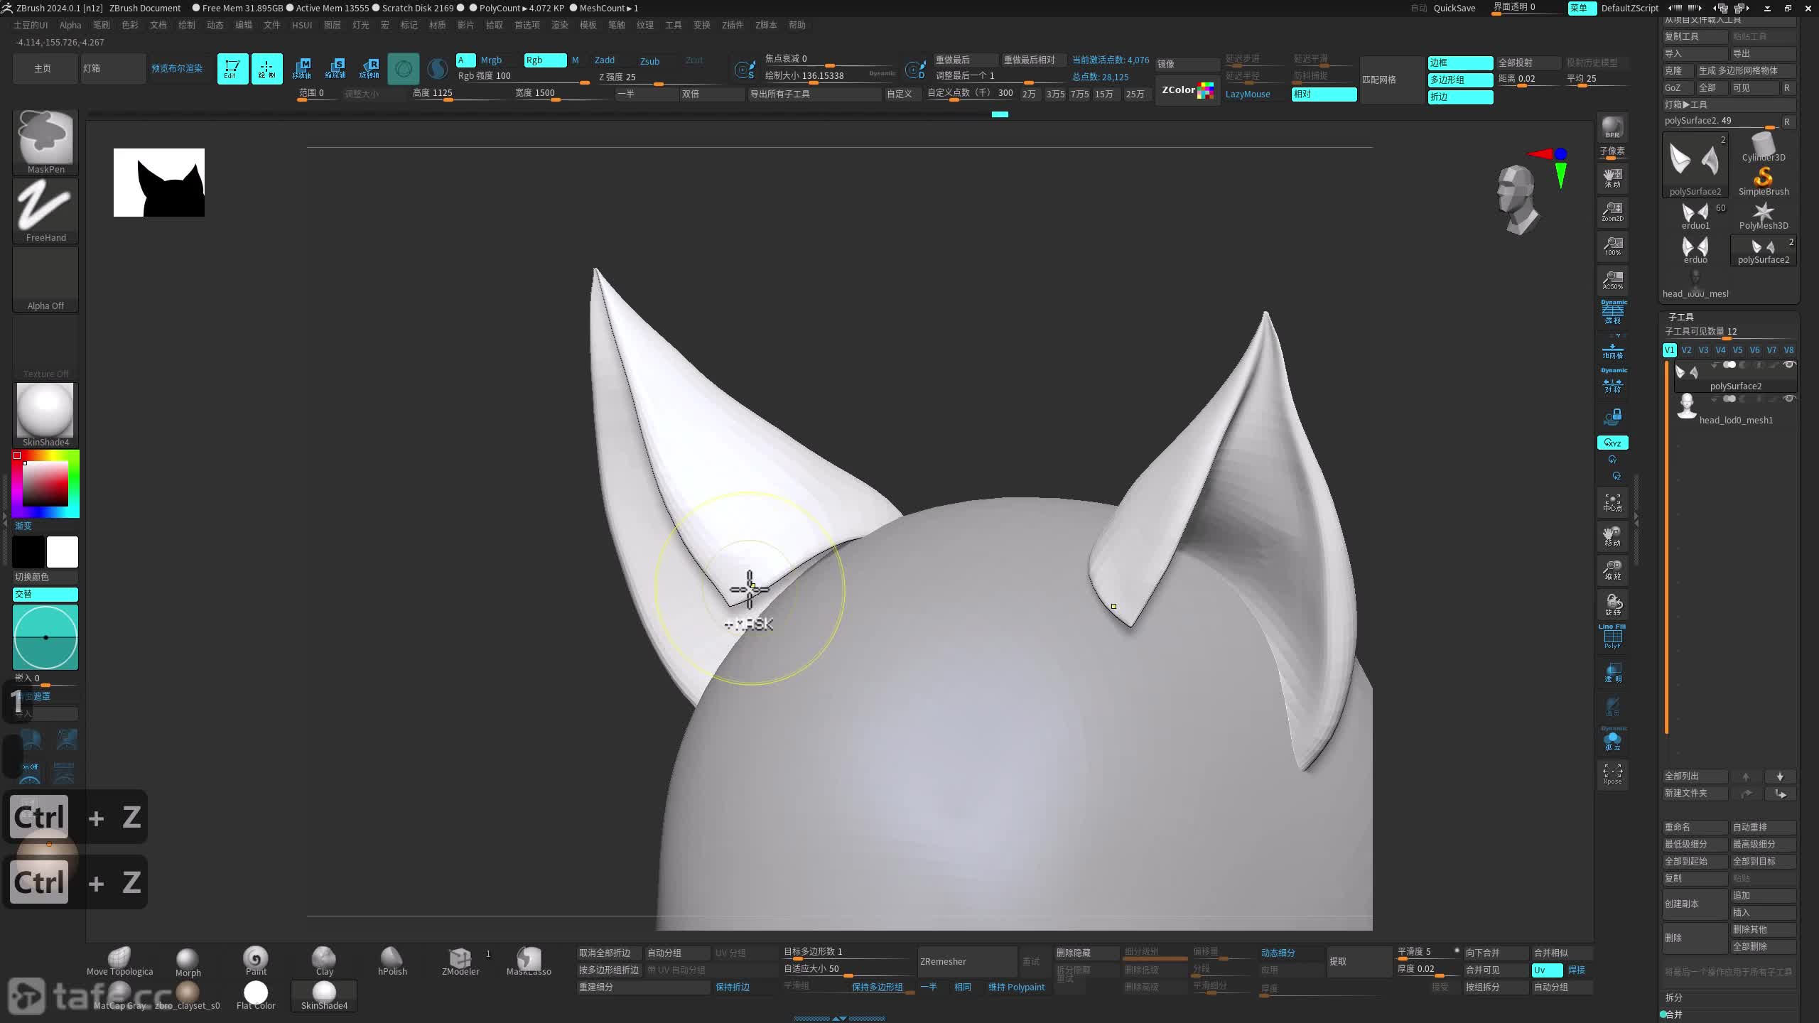Expand the 子工具 (Subtool) panel header
Viewport: 1819px width, 1023px height.
[x=1681, y=317]
